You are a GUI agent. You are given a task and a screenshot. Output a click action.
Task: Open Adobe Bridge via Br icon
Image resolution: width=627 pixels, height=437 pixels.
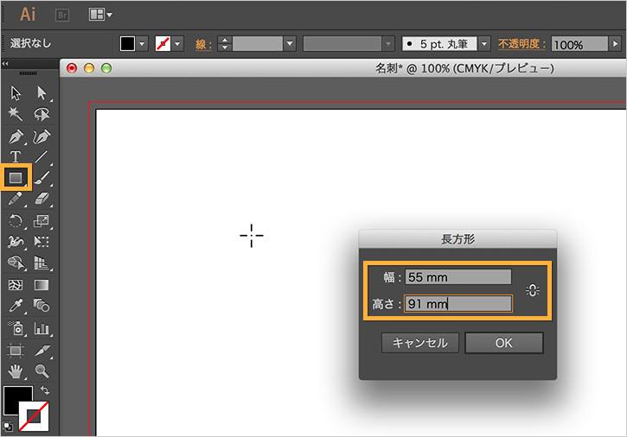[x=62, y=16]
